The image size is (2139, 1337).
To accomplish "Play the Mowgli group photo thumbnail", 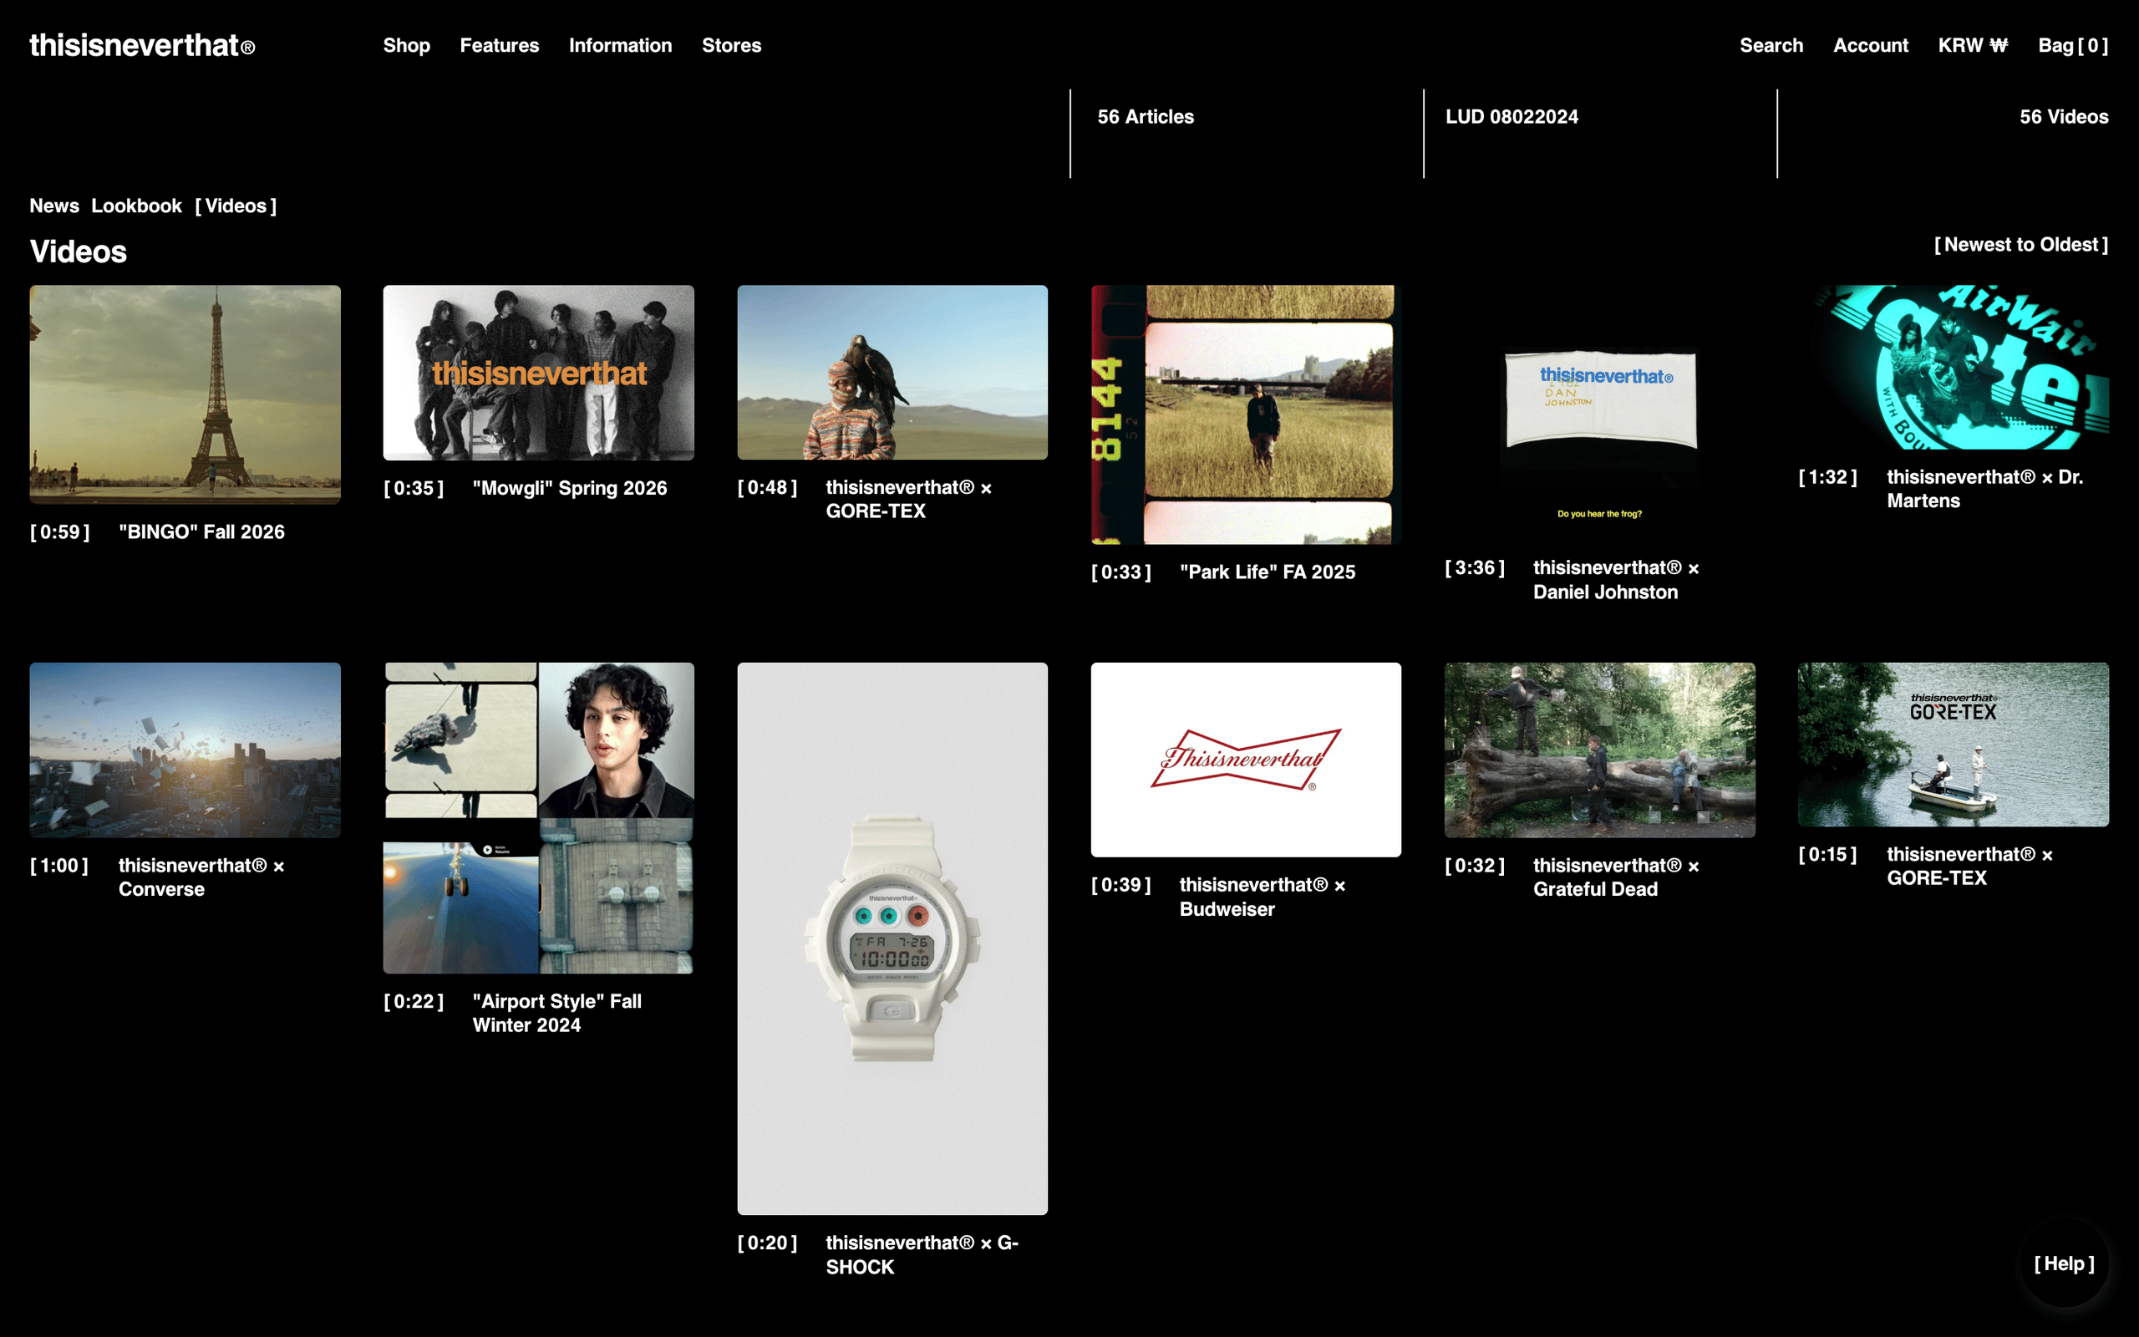I will point(538,373).
